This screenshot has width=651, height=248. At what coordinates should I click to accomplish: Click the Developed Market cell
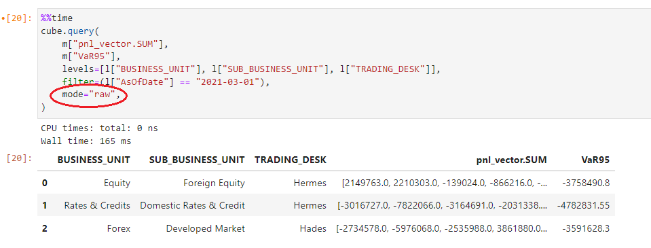tap(206, 228)
